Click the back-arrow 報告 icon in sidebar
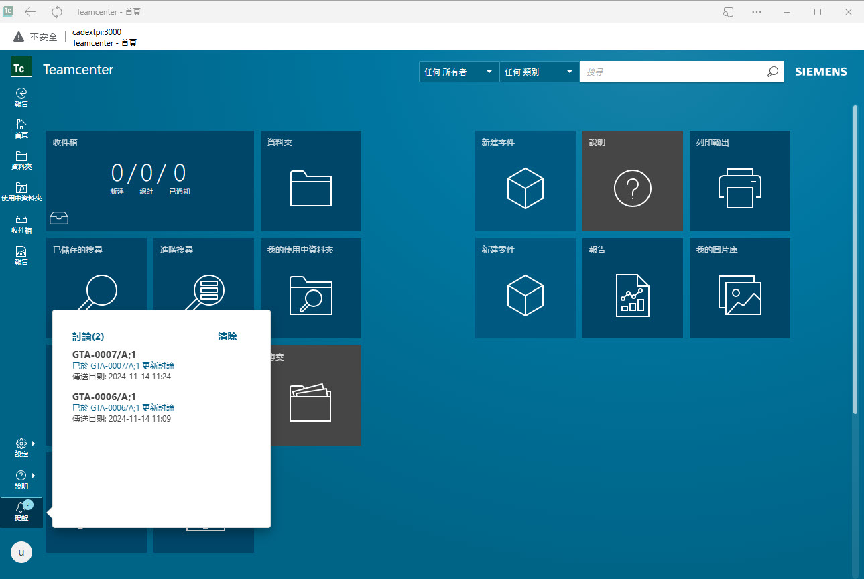This screenshot has height=579, width=864. 21,97
